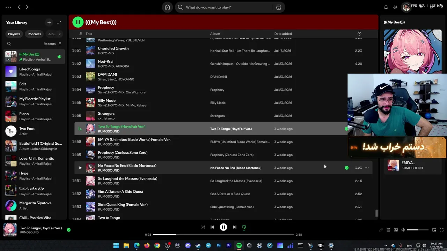This screenshot has height=251, width=447.
Task: Open My Electric Playlist in library
Action: click(34, 101)
